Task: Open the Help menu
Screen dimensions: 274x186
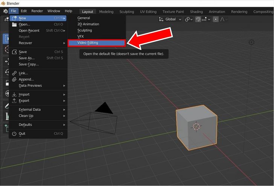Action: [68, 11]
